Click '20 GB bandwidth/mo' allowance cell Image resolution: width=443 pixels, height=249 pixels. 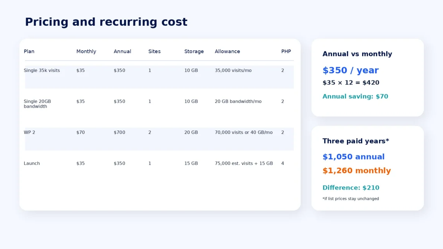[x=238, y=101]
